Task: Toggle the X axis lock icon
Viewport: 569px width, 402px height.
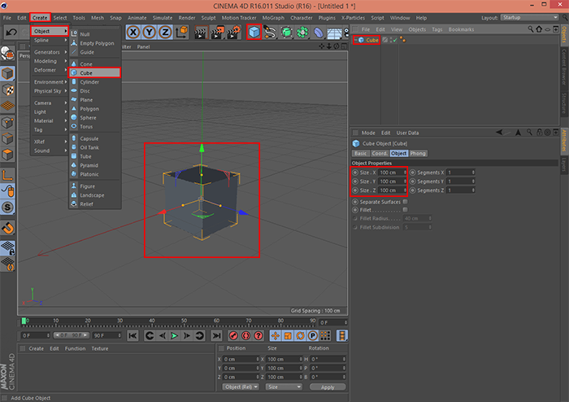Action: (x=133, y=33)
